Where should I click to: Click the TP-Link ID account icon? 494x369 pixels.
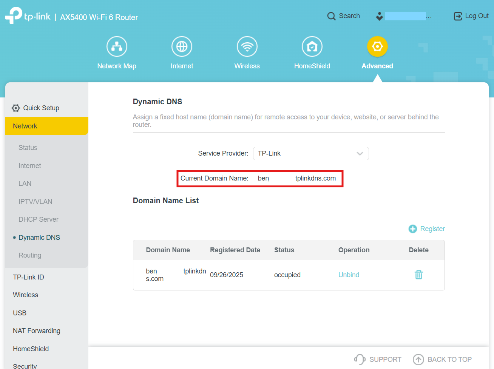pyautogui.click(x=380, y=16)
